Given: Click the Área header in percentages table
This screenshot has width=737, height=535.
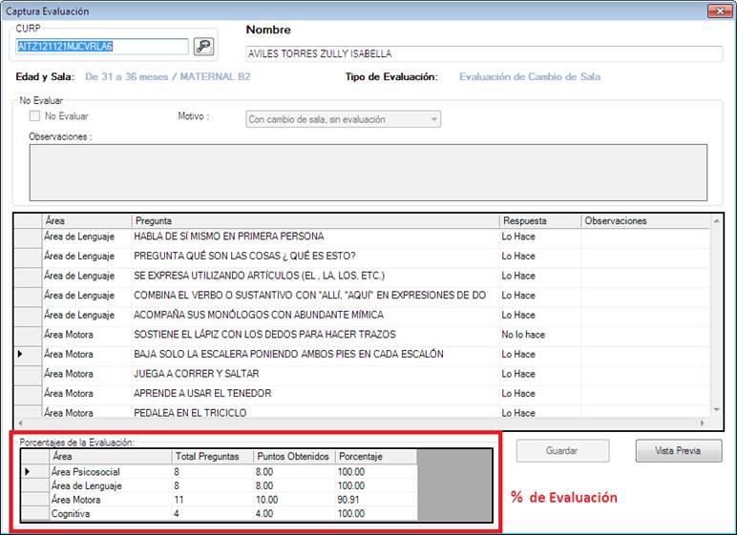Looking at the screenshot, I should (111, 457).
